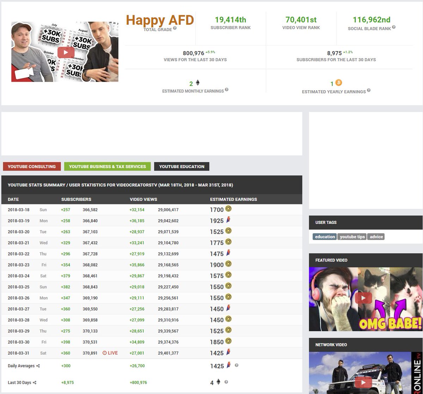
Task: Click earnings value 1900 on 2018-03-23
Action: pyautogui.click(x=217, y=265)
